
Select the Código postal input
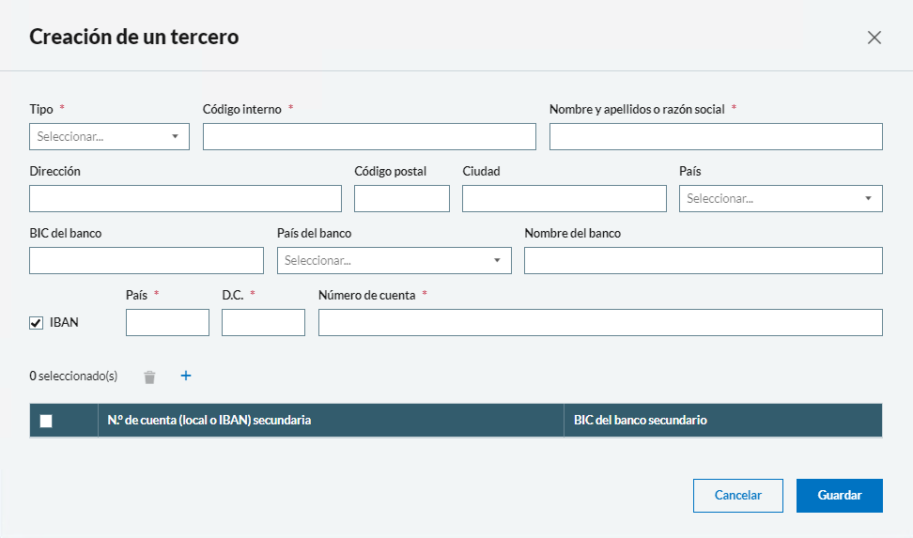(401, 198)
